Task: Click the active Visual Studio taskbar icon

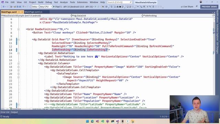Action: tap(118, 121)
